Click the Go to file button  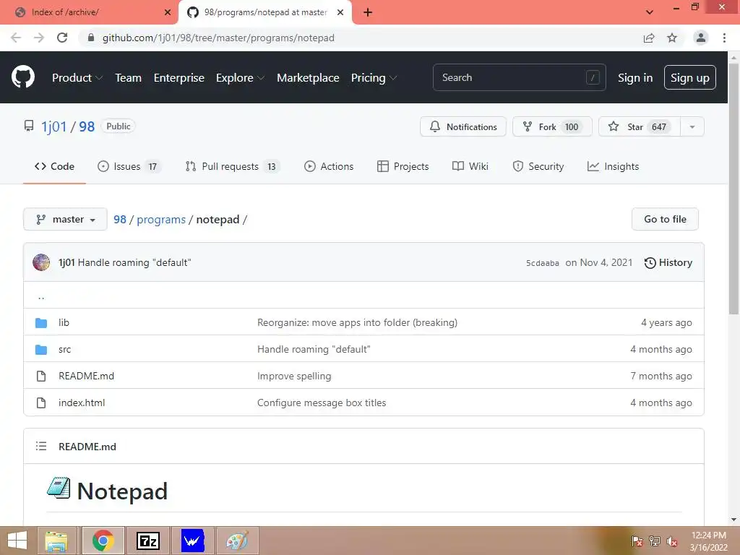[x=665, y=220]
